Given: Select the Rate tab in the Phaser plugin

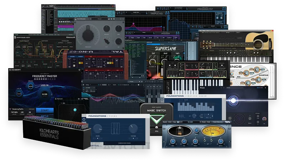Looking at the screenshot, I should pyautogui.click(x=144, y=38).
